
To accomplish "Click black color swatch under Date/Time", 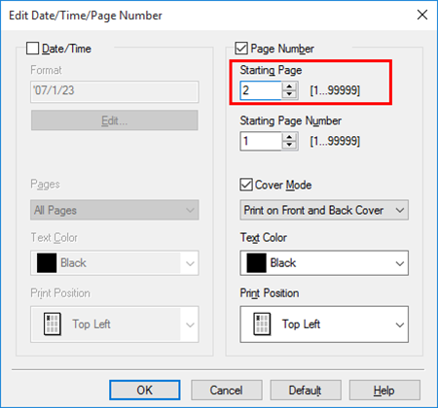I will point(47,263).
